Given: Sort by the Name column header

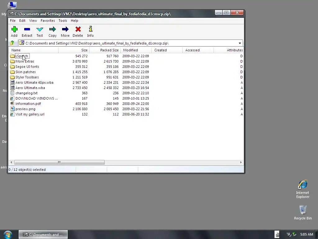Looking at the screenshot, I should [x=34, y=50].
